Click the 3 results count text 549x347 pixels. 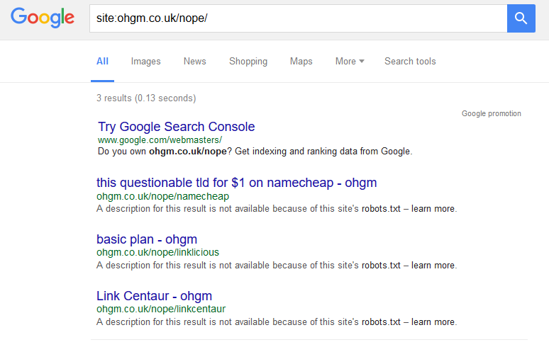click(146, 98)
